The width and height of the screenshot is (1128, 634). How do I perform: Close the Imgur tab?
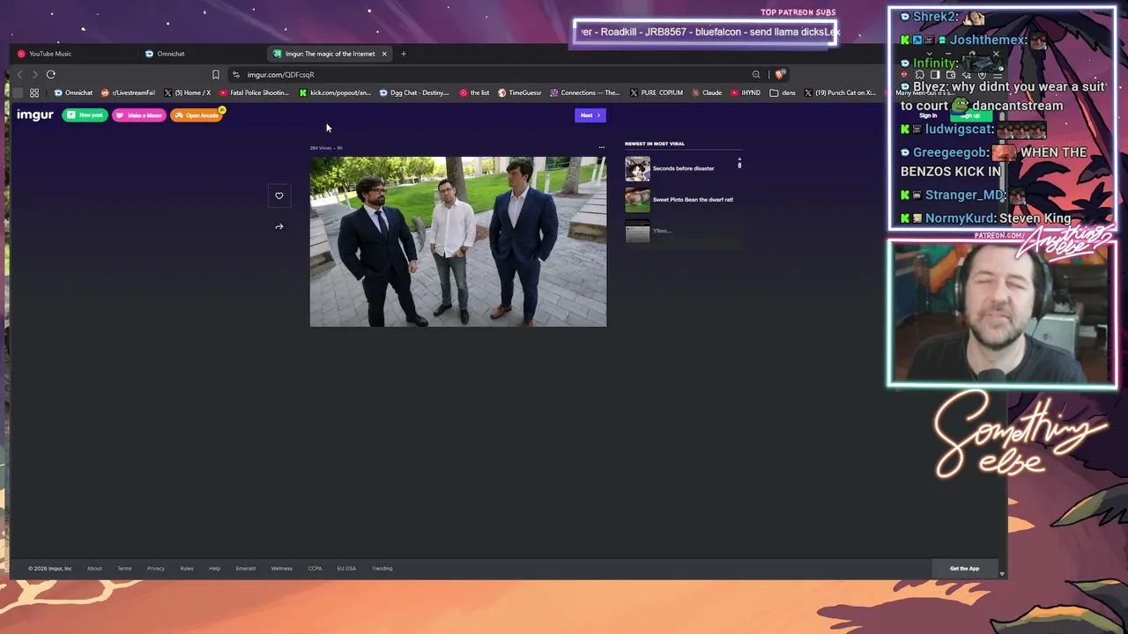point(384,54)
